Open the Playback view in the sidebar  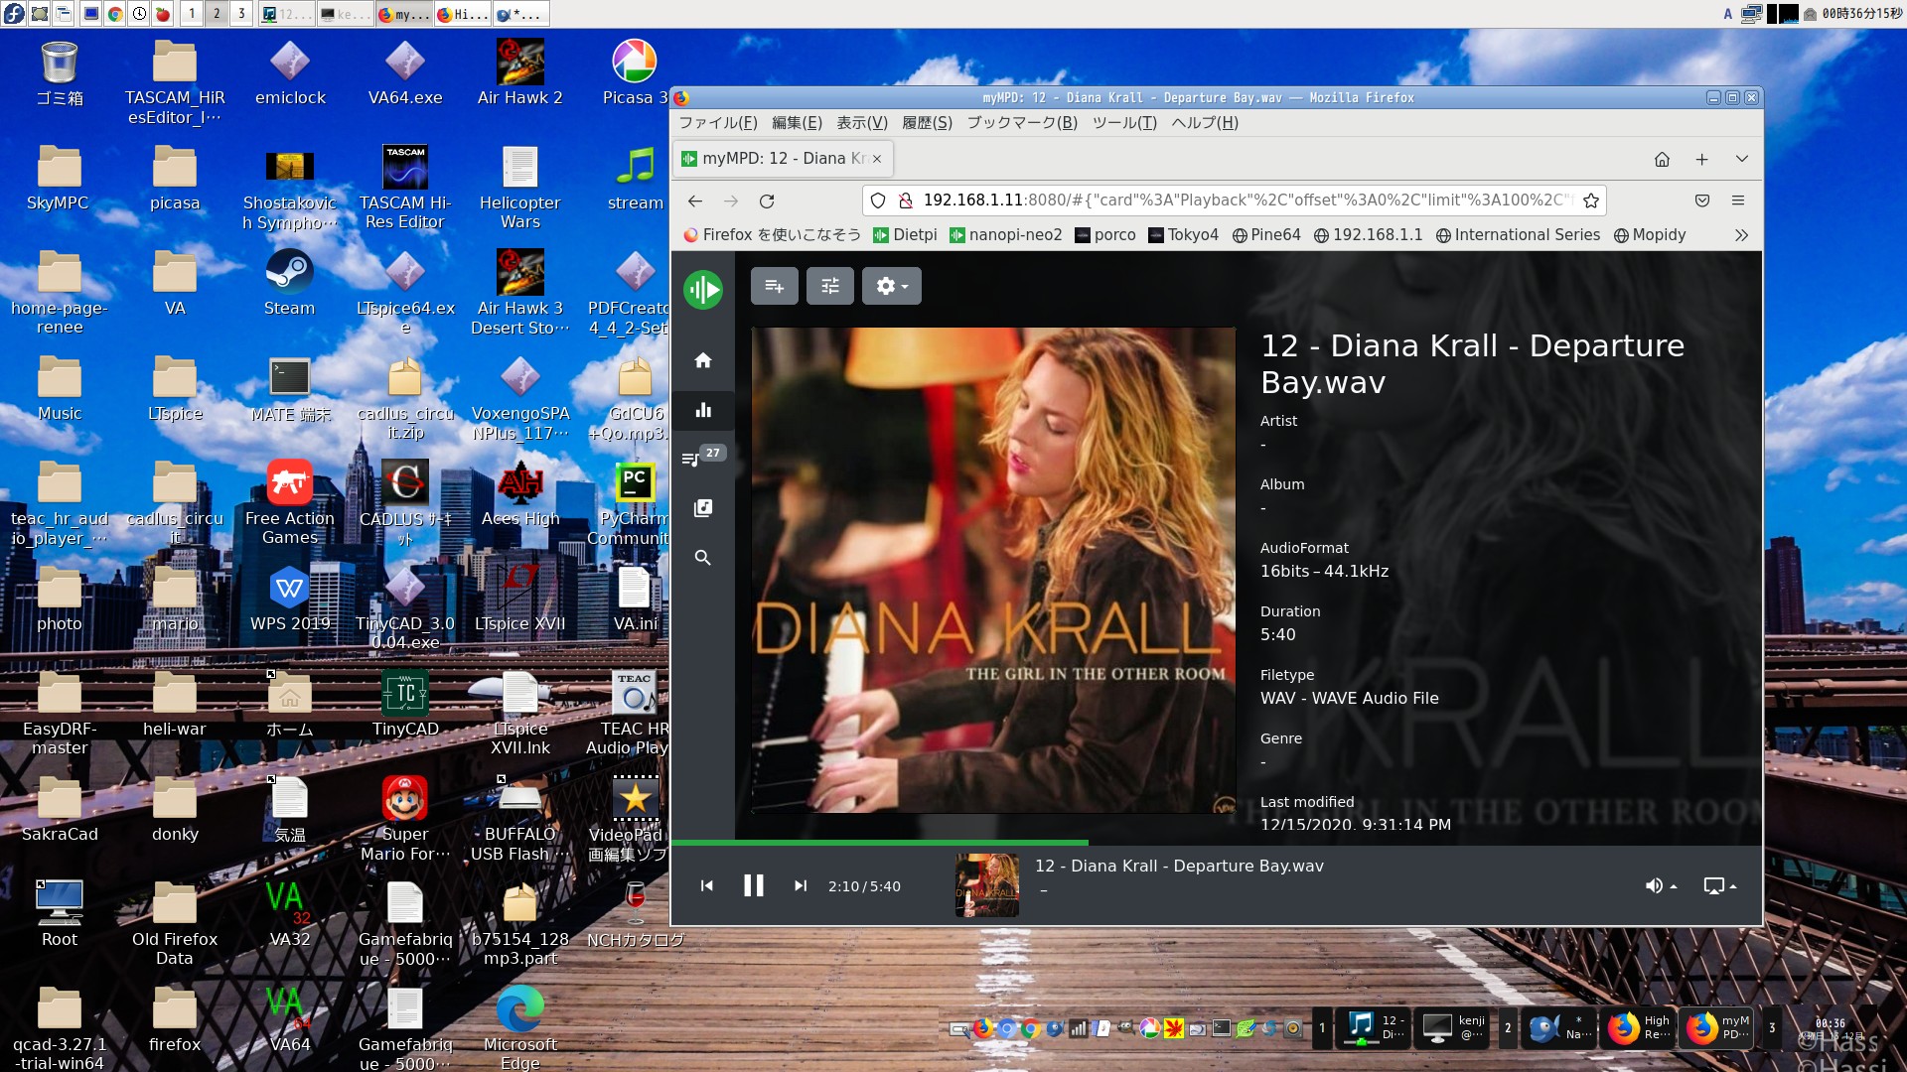703,410
